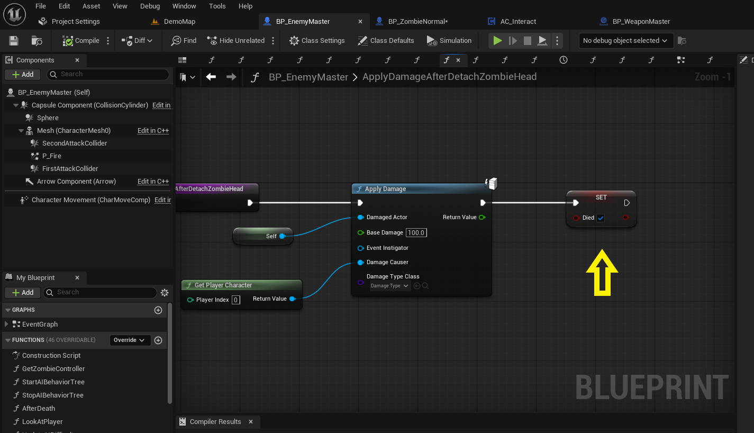
Task: Start play with the green Play icon
Action: click(x=497, y=41)
